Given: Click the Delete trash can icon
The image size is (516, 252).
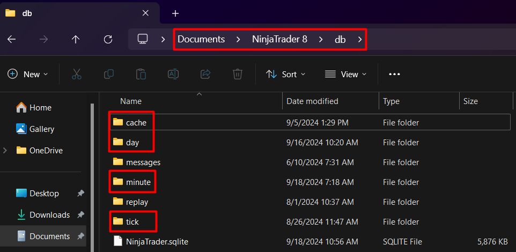Looking at the screenshot, I should click(238, 74).
